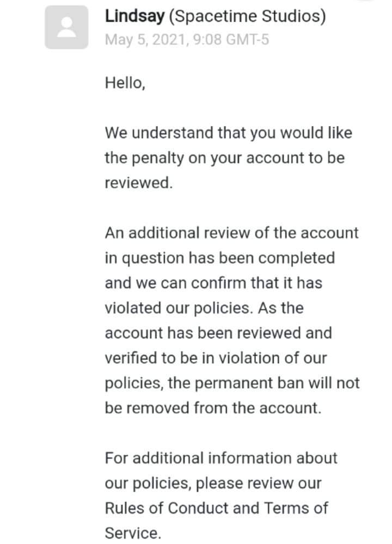This screenshot has width=392, height=544.
Task: Click the Hello, greeting line
Action: pyautogui.click(x=125, y=83)
